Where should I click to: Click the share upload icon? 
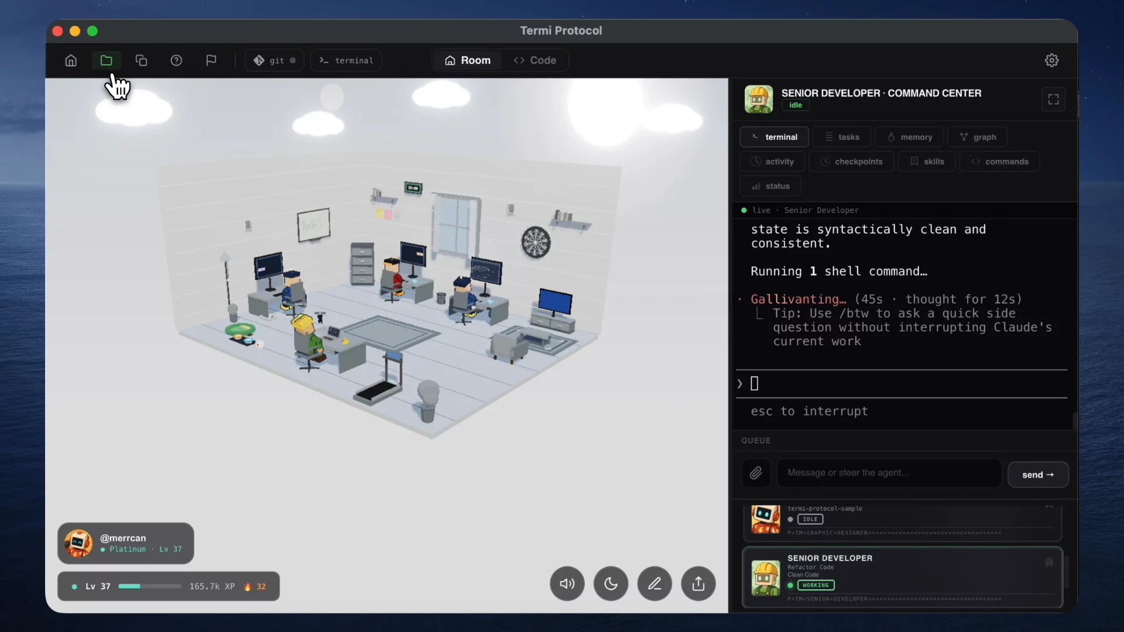698,583
